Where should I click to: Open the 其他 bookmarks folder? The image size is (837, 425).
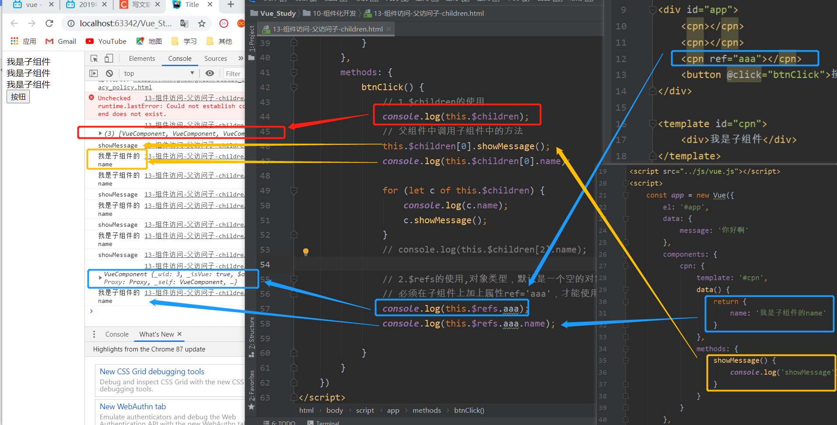tap(219, 41)
